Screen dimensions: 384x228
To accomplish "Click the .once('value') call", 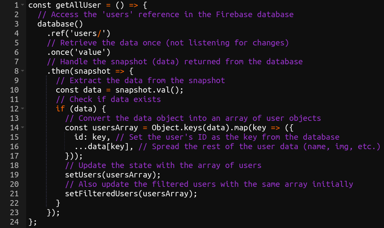I will point(79,52).
